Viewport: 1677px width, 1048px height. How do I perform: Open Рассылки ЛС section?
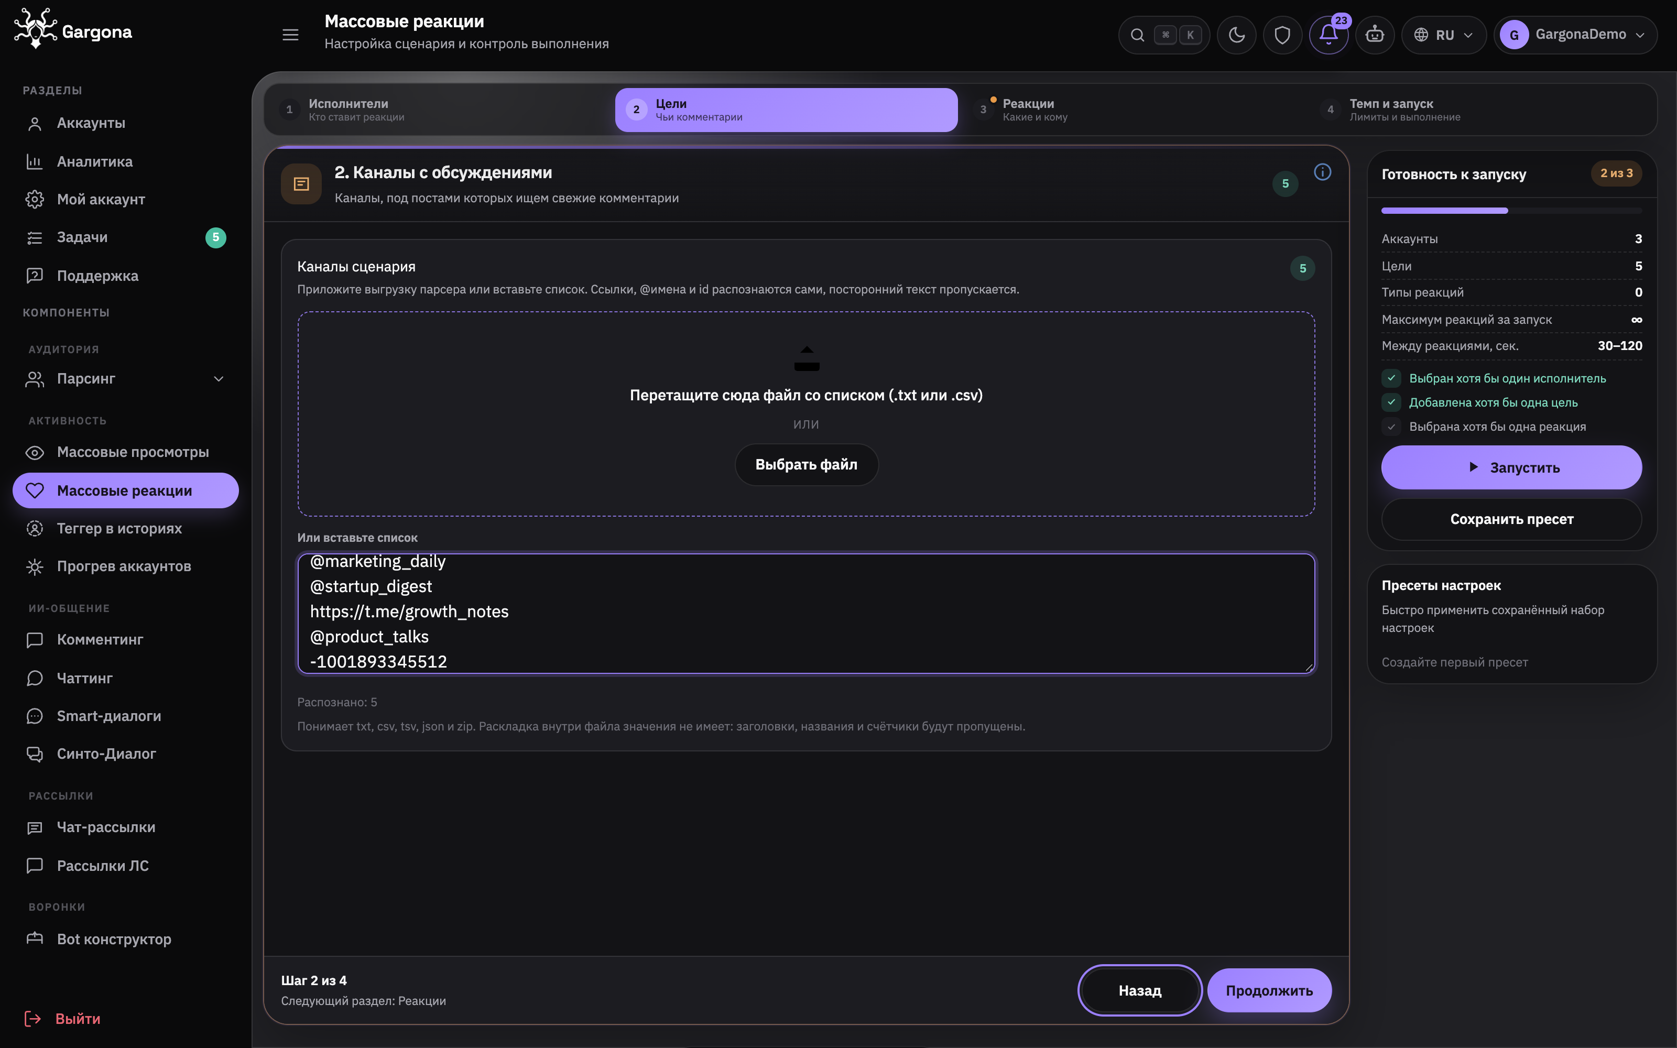click(125, 866)
